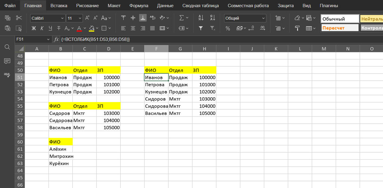
Task: Switch to the Плагины tab
Action: [329, 5]
